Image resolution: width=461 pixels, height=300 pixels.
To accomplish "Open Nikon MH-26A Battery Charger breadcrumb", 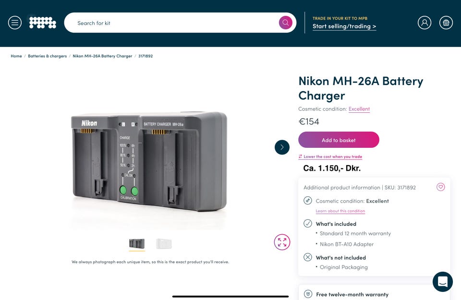I will point(102,56).
